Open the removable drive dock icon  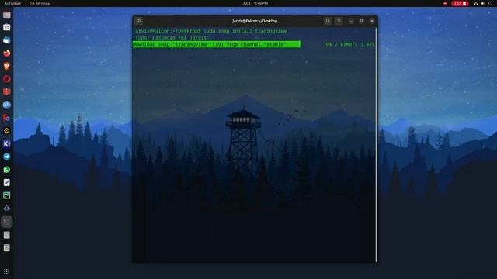point(7,248)
